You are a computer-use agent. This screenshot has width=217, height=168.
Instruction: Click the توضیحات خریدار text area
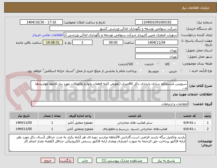click(97, 143)
